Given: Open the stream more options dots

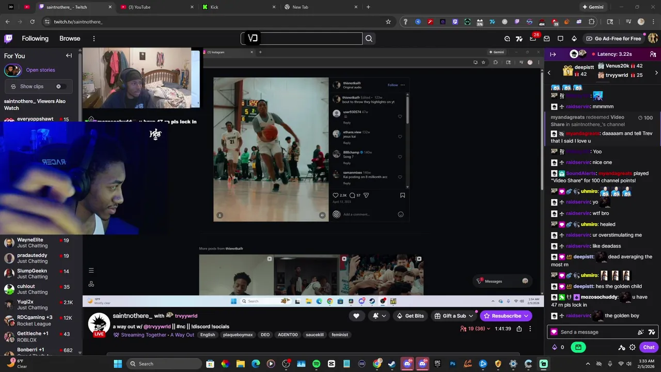Looking at the screenshot, I should (x=530, y=329).
